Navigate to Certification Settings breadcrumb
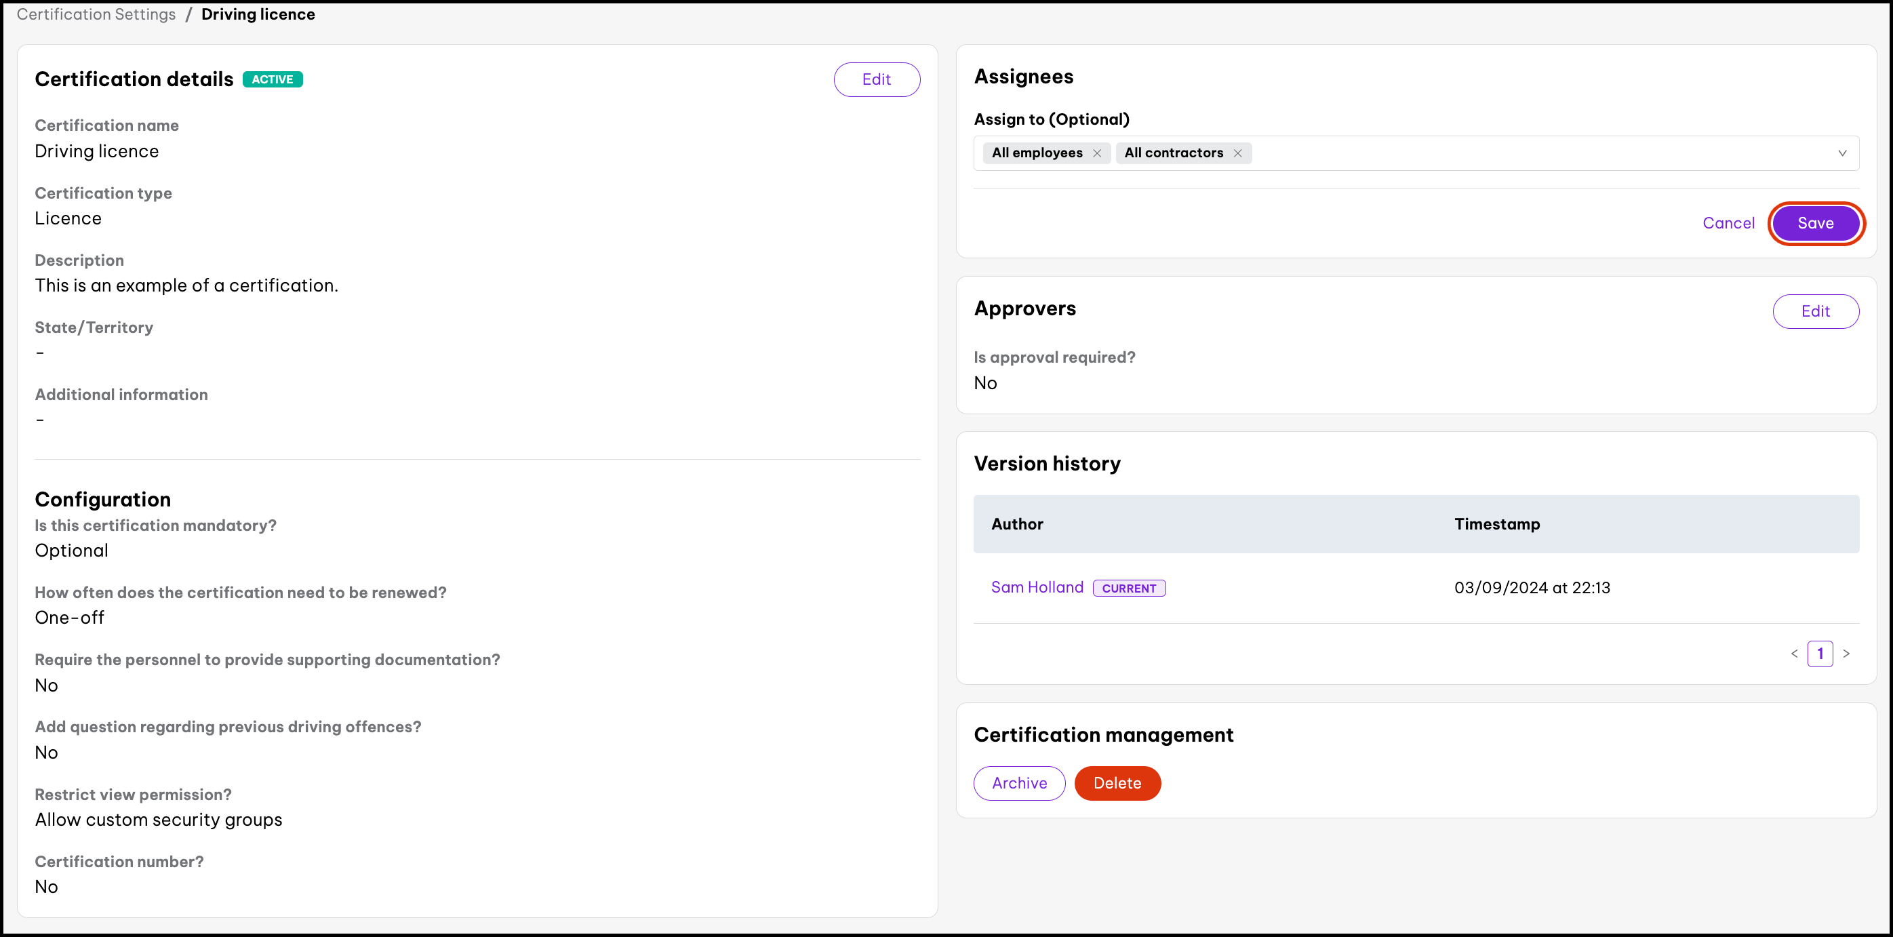The width and height of the screenshot is (1893, 937). (96, 15)
